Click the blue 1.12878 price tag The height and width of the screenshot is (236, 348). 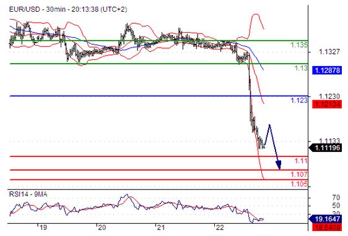(327, 70)
